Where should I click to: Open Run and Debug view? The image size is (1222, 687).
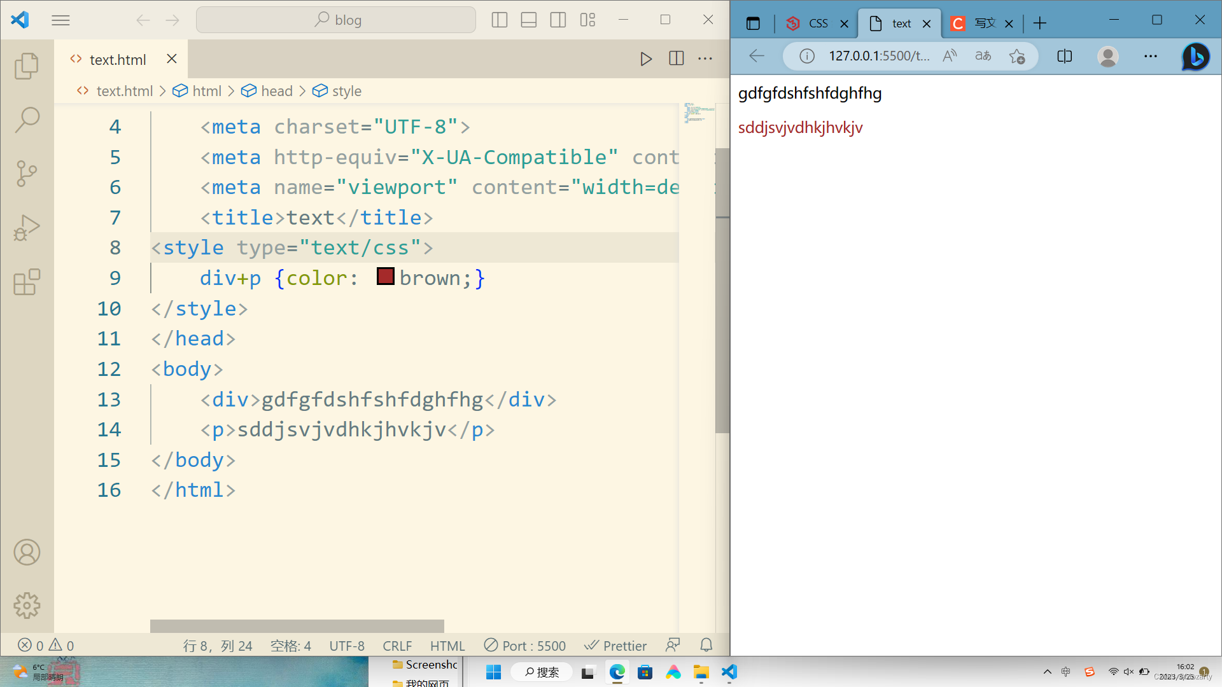27,227
